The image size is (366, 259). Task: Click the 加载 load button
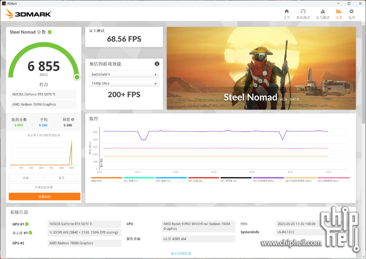pos(26,178)
